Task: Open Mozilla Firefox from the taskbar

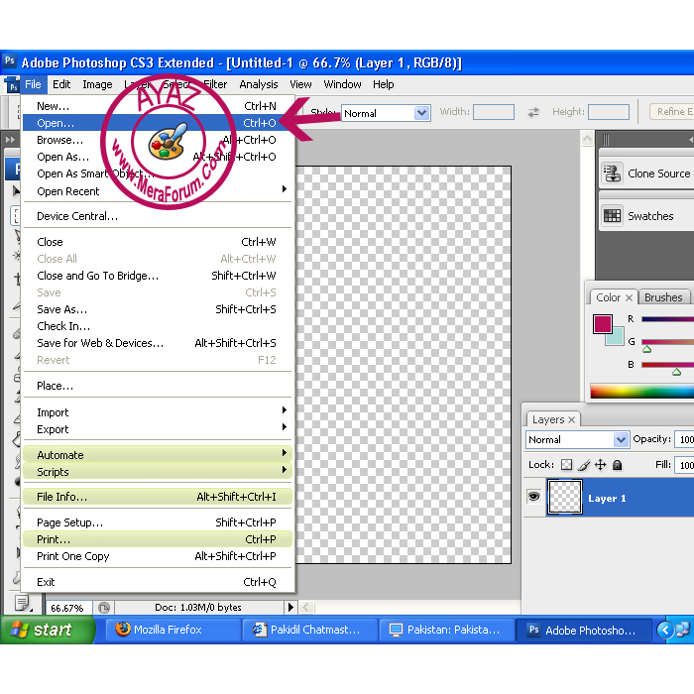Action: pos(173,630)
